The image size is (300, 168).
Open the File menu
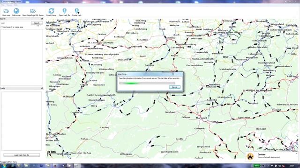pyautogui.click(x=2, y=5)
